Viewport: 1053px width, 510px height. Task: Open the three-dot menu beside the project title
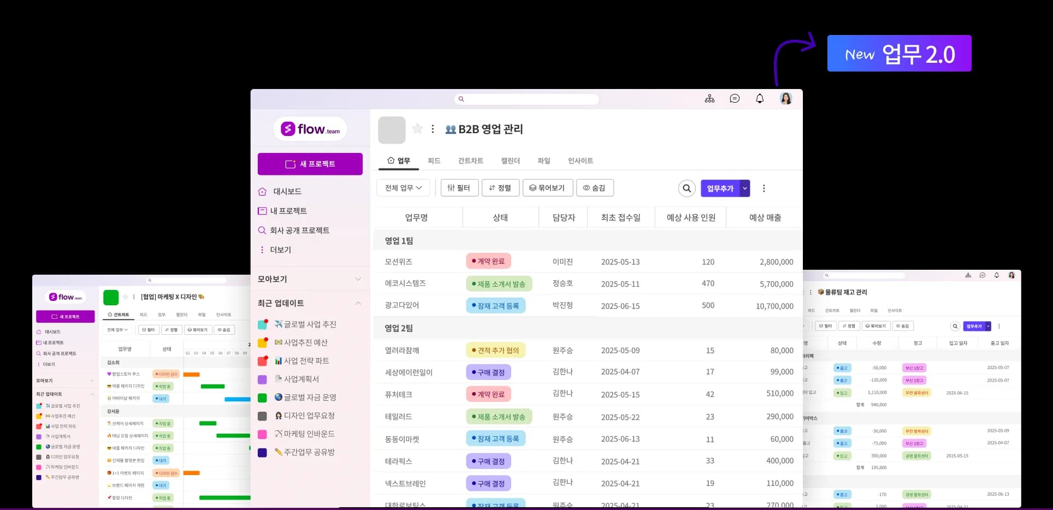click(433, 129)
